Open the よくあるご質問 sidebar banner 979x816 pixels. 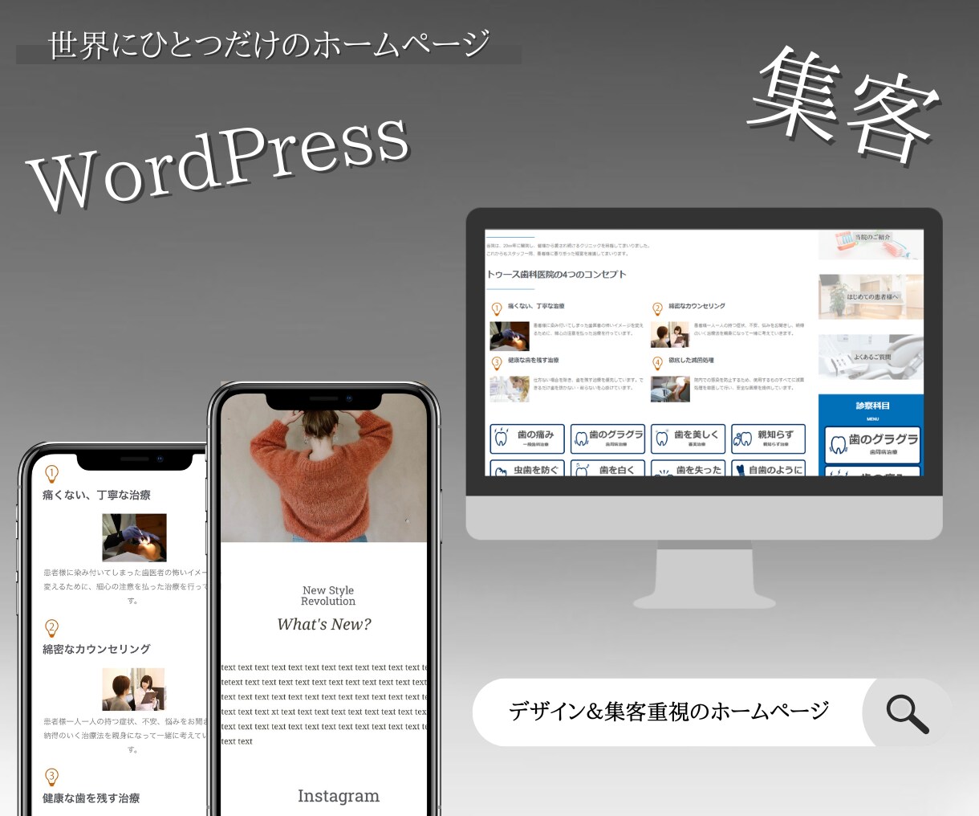pyautogui.click(x=871, y=357)
